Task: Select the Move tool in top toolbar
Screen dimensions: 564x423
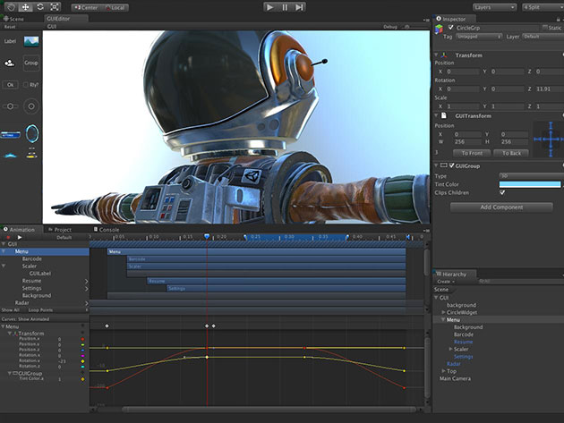Action: 26,7
